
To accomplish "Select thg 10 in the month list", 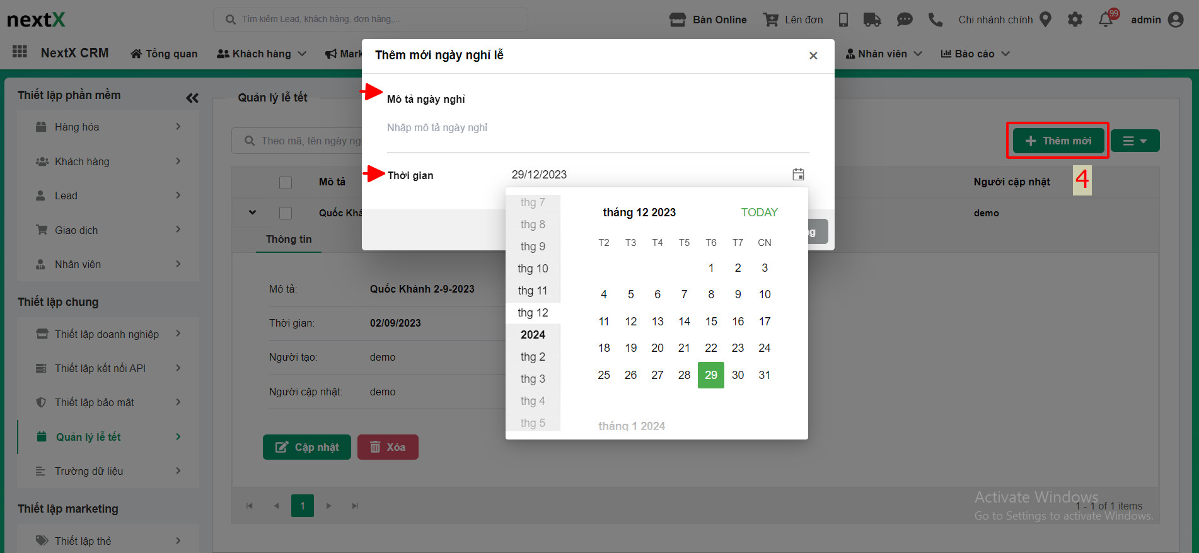I will tap(533, 269).
